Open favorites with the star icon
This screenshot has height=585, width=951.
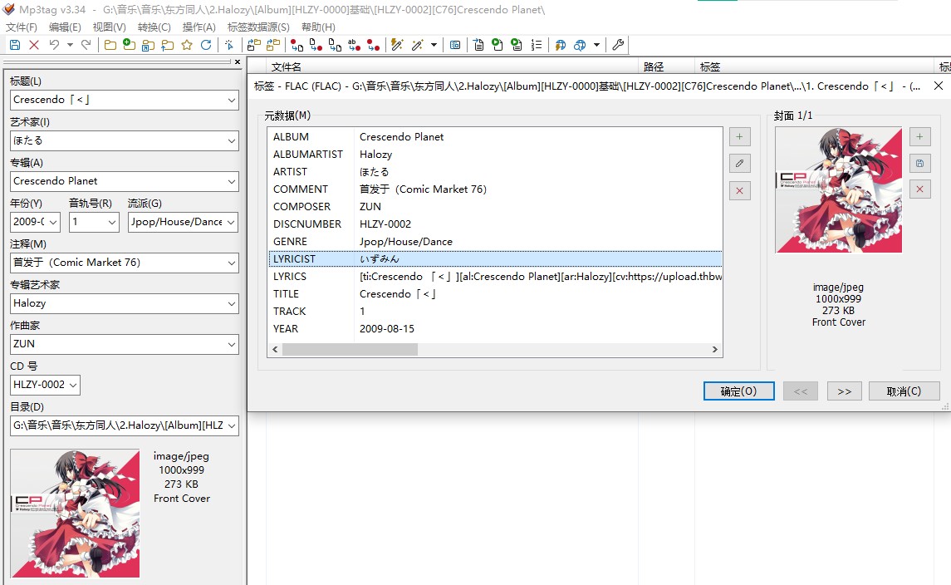click(x=187, y=45)
